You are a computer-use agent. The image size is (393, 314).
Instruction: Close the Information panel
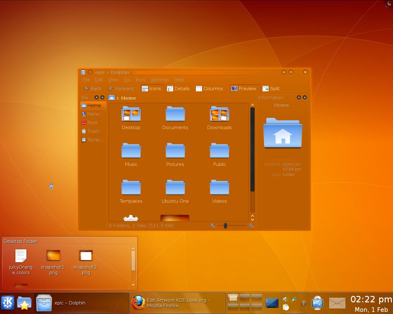pos(305,98)
